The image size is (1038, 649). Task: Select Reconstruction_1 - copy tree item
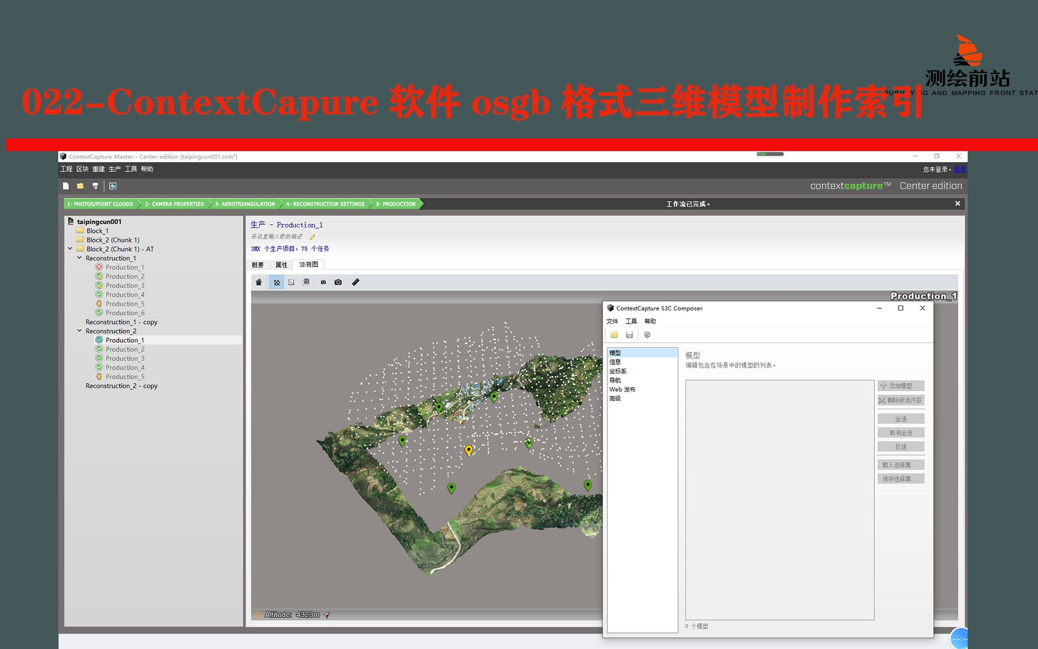121,322
